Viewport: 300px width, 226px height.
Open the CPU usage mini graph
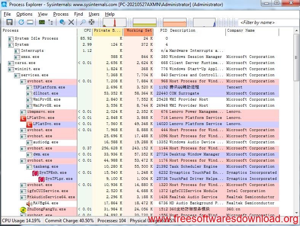pos(115,22)
